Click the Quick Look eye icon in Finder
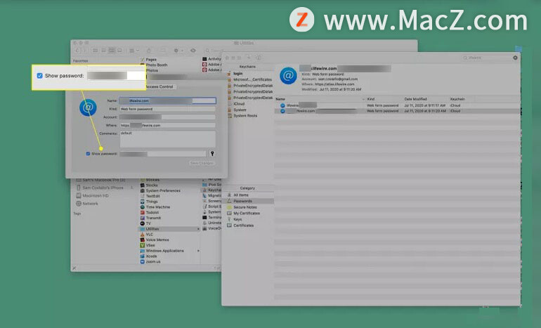This screenshot has height=328, width=541. 193,51
